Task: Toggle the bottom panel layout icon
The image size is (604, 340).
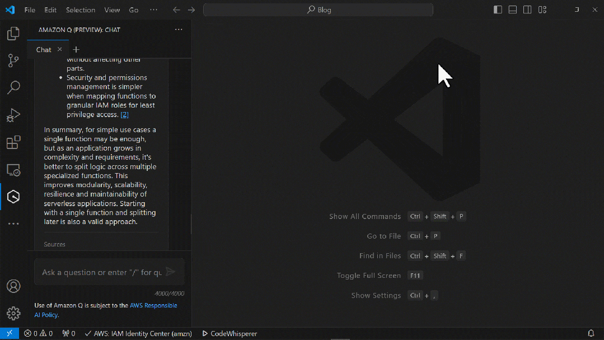Action: 513,10
